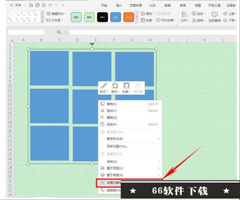240x200 pixels.
Task: Open the 形状效果 dropdown
Action: pyautogui.click(x=166, y=20)
